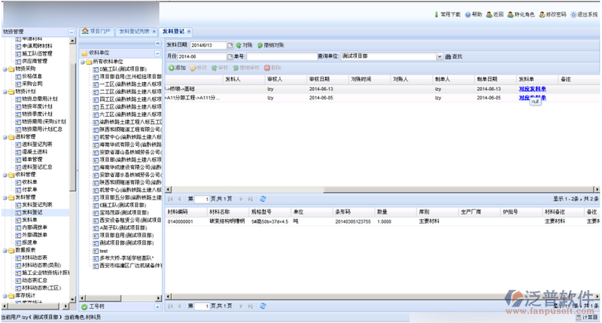Collapse the 收料单位 panel header
Screen dimensions: 602x323
[x=158, y=53]
